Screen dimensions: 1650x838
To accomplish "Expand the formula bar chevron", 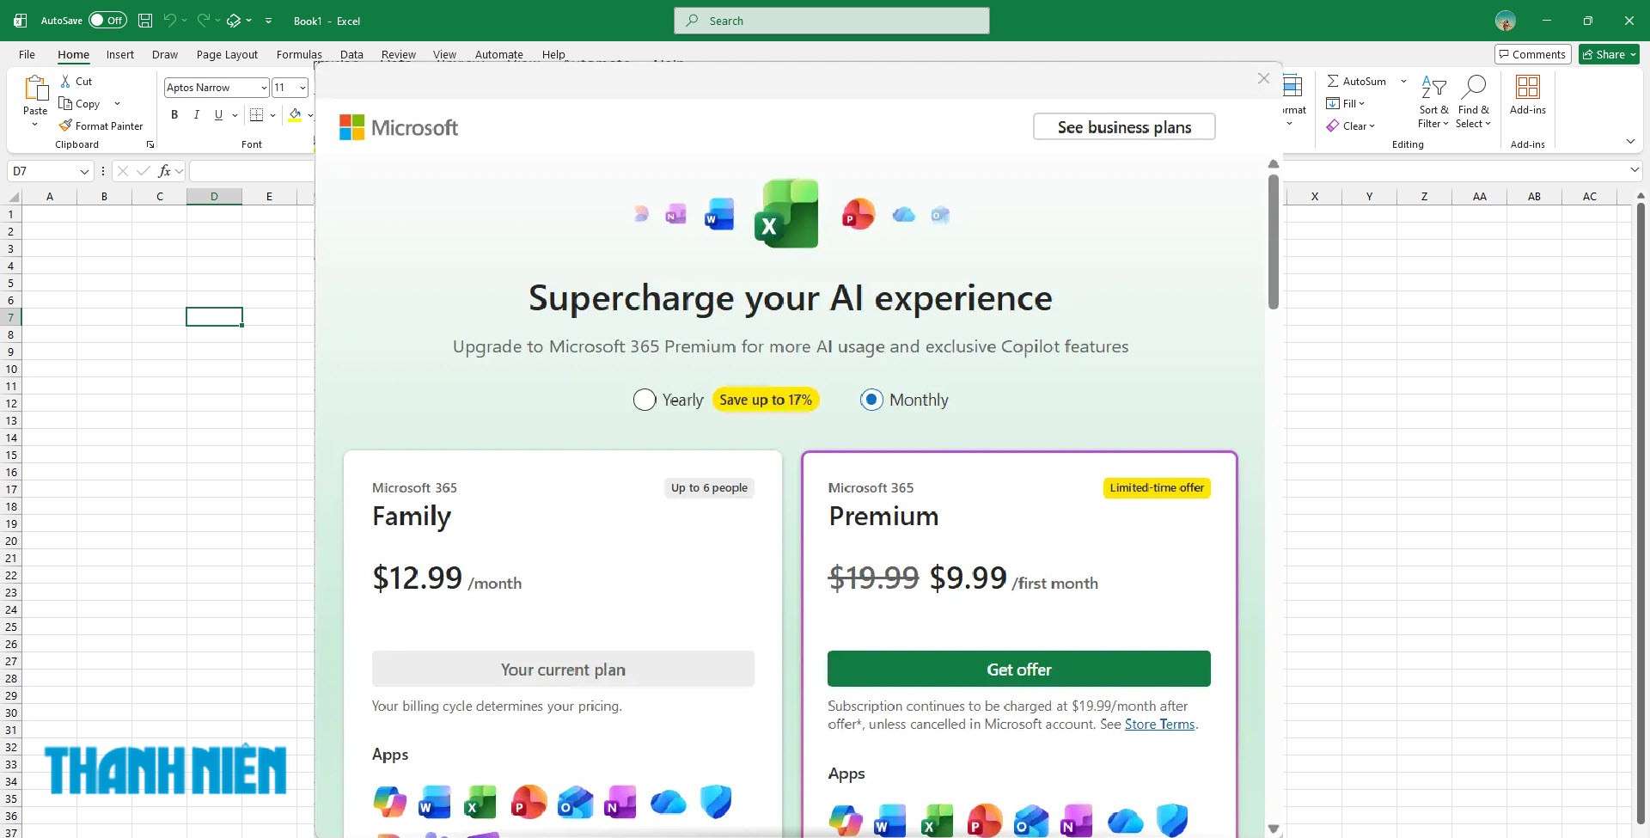I will point(1634,171).
